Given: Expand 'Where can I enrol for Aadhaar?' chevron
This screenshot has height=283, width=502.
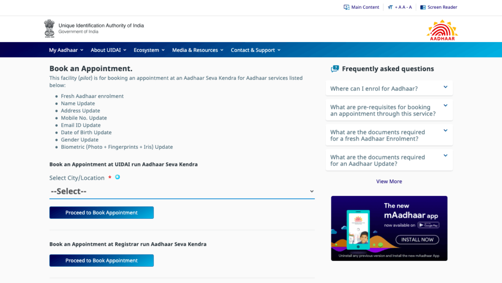Looking at the screenshot, I should [x=445, y=87].
